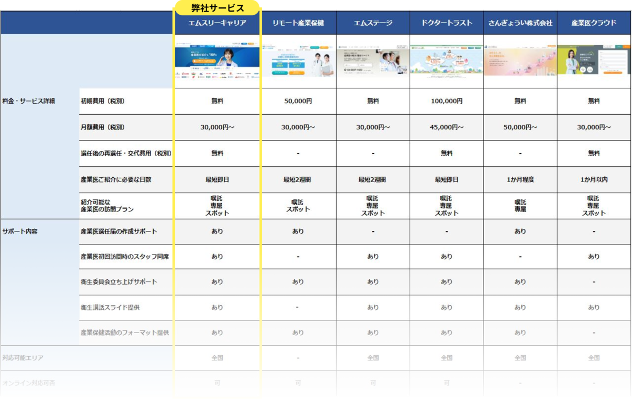Click 最短2週間 in リモート産業保健 column
The width and height of the screenshot is (632, 403).
point(298,180)
